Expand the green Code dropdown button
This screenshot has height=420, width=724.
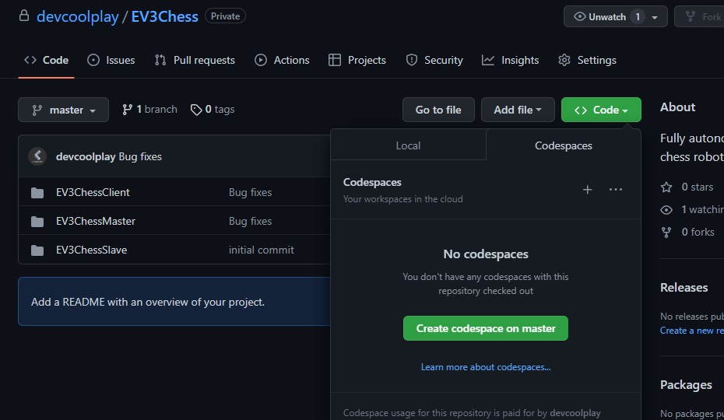tap(601, 110)
